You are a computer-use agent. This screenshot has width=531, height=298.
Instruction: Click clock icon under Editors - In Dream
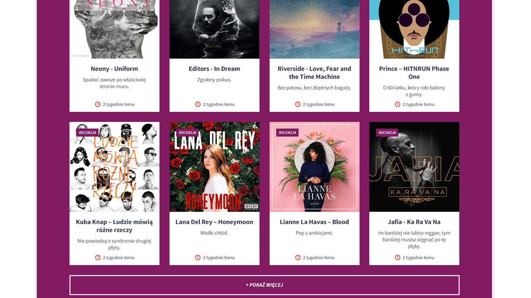pyautogui.click(x=198, y=104)
